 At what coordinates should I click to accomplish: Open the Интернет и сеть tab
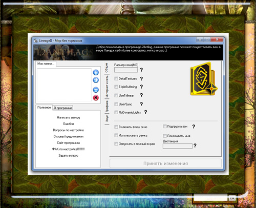point(107,87)
